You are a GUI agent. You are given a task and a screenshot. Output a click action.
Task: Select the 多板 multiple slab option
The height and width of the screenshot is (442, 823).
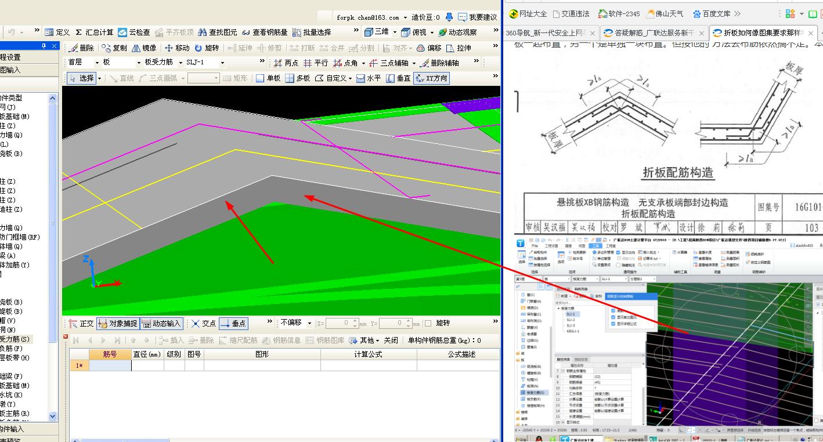click(298, 78)
